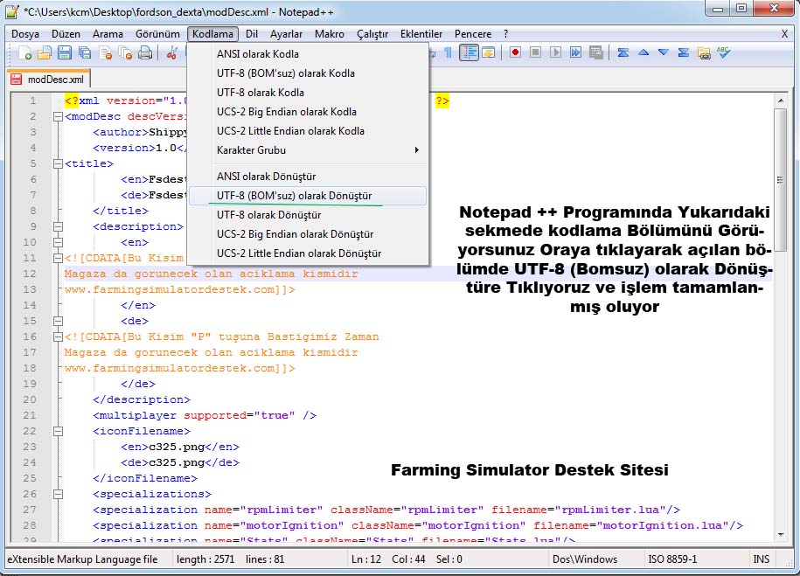Collapse the title tag fold on line 5
This screenshot has height=576, width=800.
(x=58, y=163)
